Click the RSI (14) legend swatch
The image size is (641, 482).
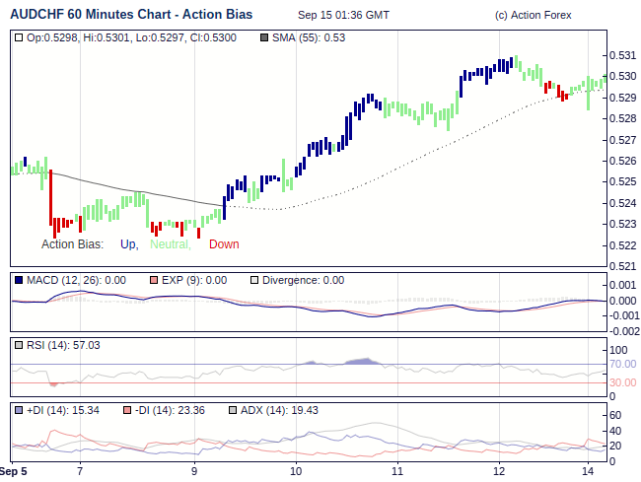point(20,345)
